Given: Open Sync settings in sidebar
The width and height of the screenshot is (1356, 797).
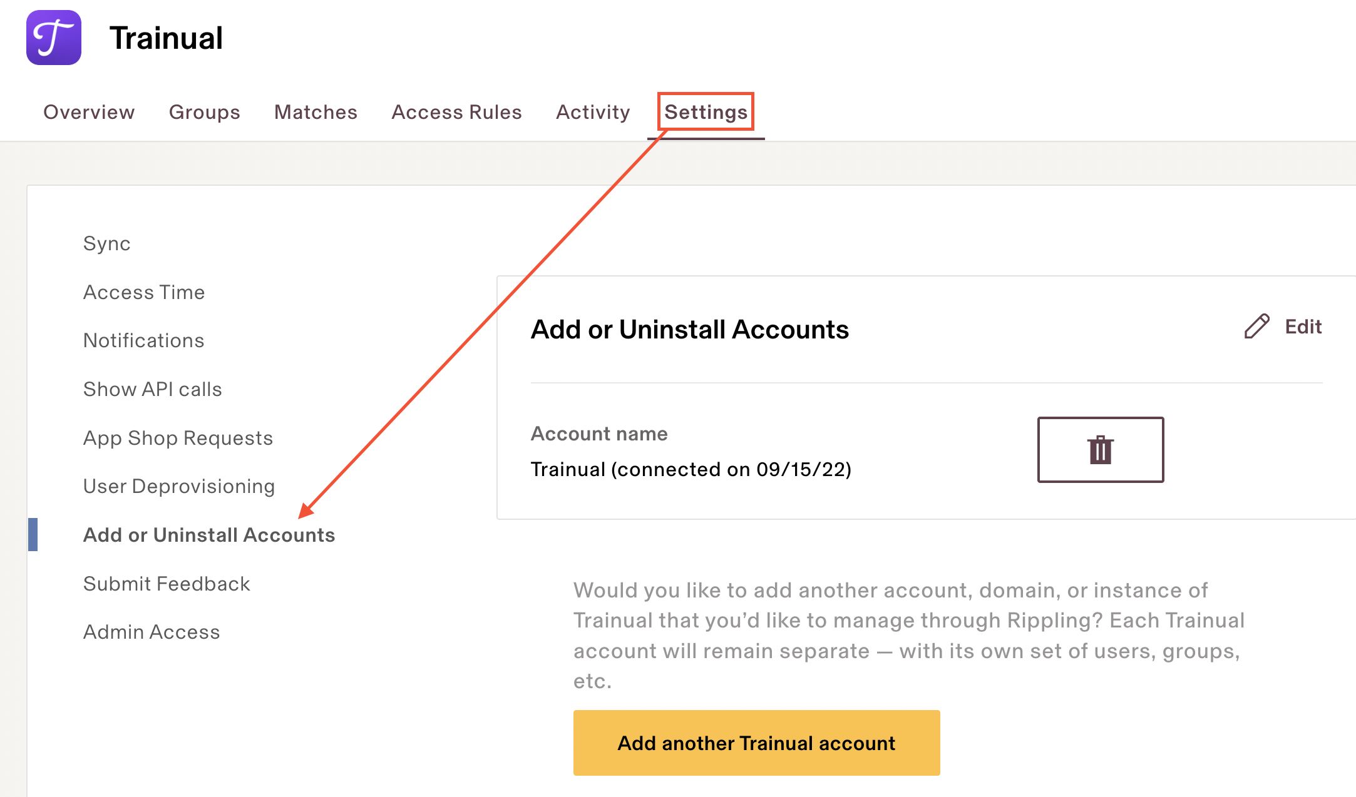Looking at the screenshot, I should (107, 243).
